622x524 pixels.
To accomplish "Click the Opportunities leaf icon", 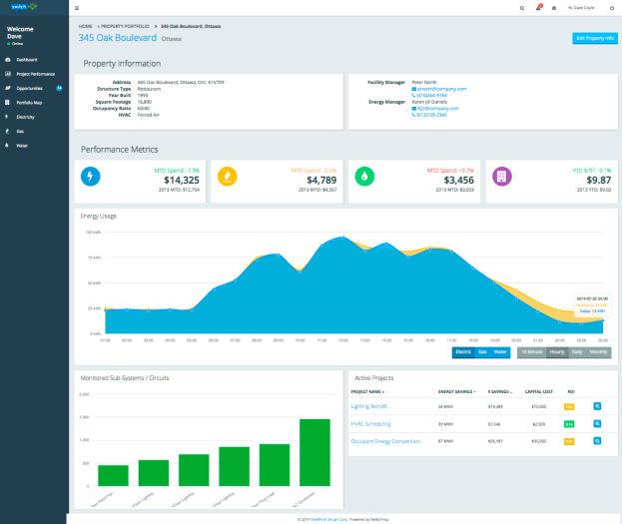I will (8, 88).
